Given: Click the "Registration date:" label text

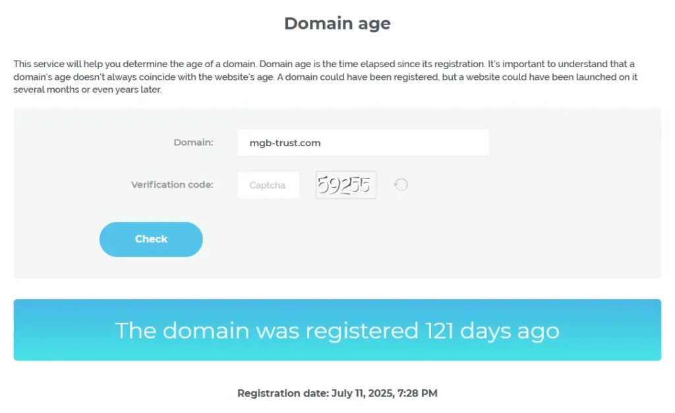Looking at the screenshot, I should [x=281, y=393].
